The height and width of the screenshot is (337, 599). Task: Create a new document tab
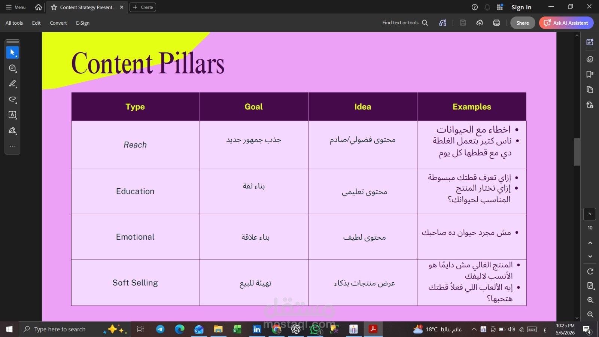pyautogui.click(x=143, y=7)
